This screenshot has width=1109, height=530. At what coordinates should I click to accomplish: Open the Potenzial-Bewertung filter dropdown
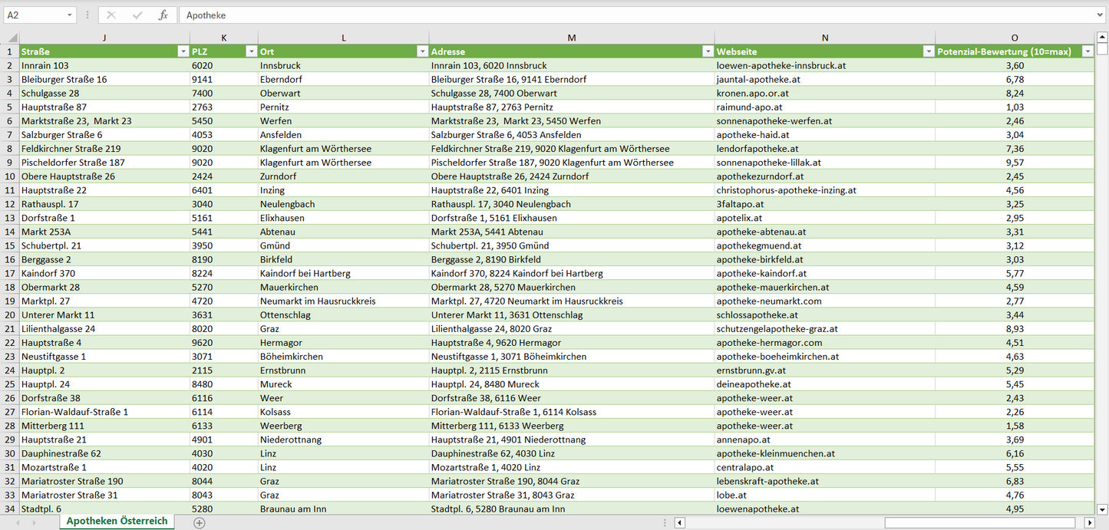coord(1088,51)
